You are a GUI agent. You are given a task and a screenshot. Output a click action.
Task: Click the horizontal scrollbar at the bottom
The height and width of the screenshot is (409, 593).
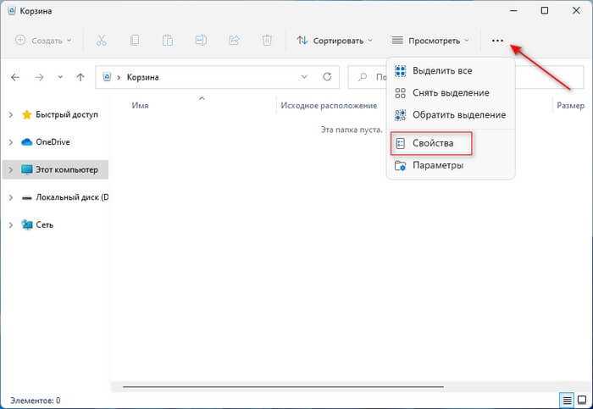point(283,387)
